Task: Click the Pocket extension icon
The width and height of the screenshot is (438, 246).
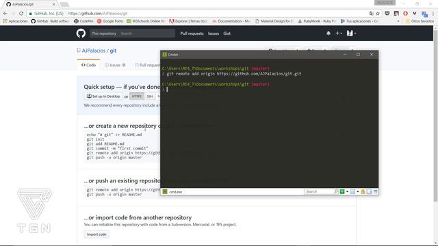Action: coord(387,14)
